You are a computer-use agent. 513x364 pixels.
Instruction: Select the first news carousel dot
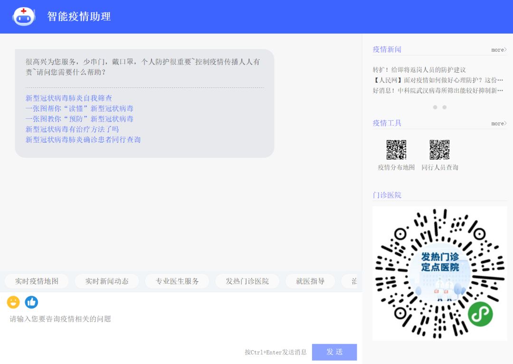(x=435, y=107)
